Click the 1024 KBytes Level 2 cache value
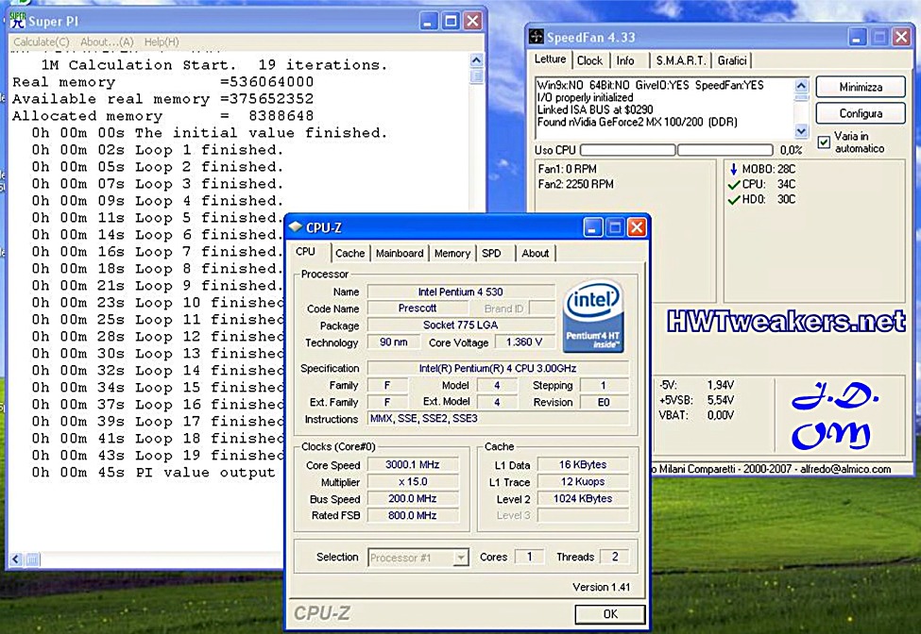The image size is (921, 634). click(x=583, y=499)
